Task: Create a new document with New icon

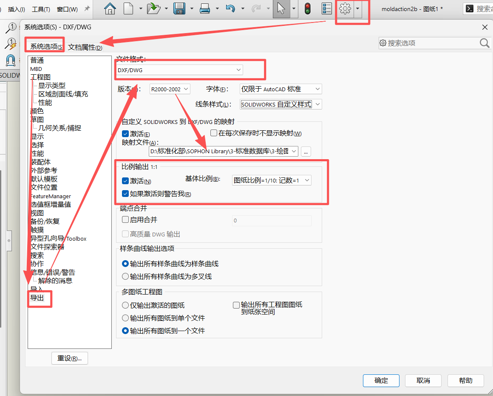Action: pyautogui.click(x=128, y=8)
